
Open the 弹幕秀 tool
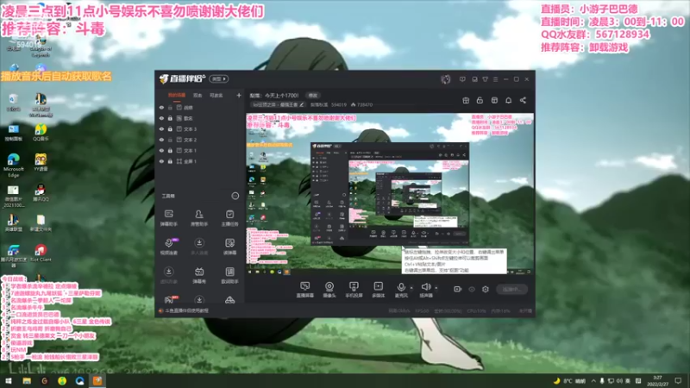[199, 275]
